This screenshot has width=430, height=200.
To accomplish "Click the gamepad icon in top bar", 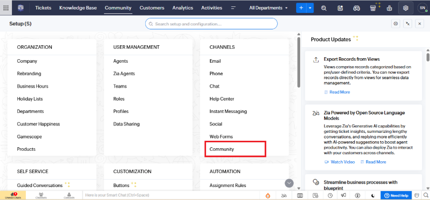I will pyautogui.click(x=356, y=8).
